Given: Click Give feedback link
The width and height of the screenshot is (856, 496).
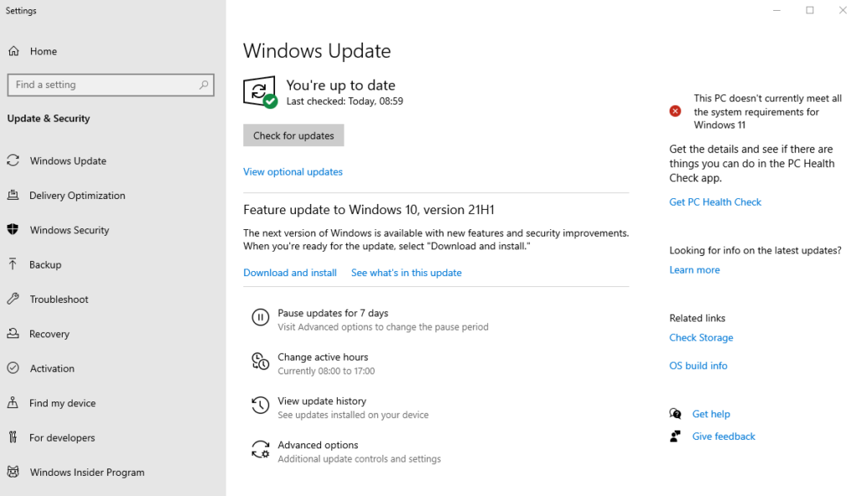Looking at the screenshot, I should tap(723, 437).
